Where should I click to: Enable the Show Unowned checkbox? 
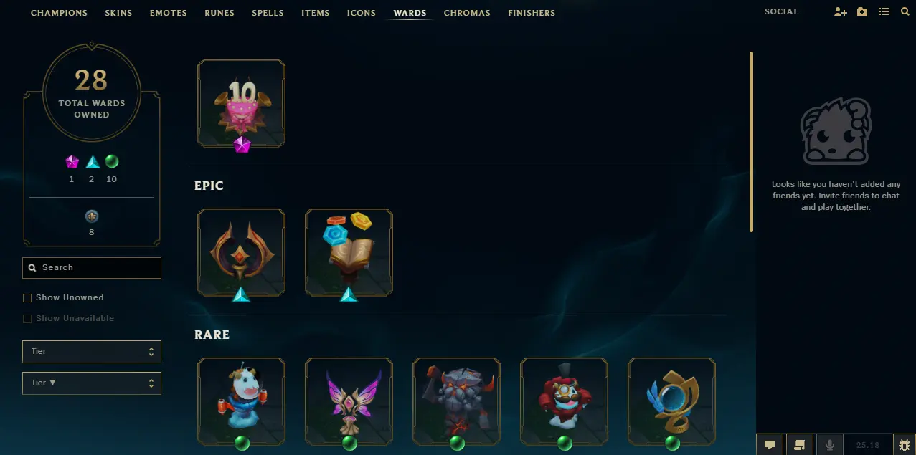[x=27, y=298]
